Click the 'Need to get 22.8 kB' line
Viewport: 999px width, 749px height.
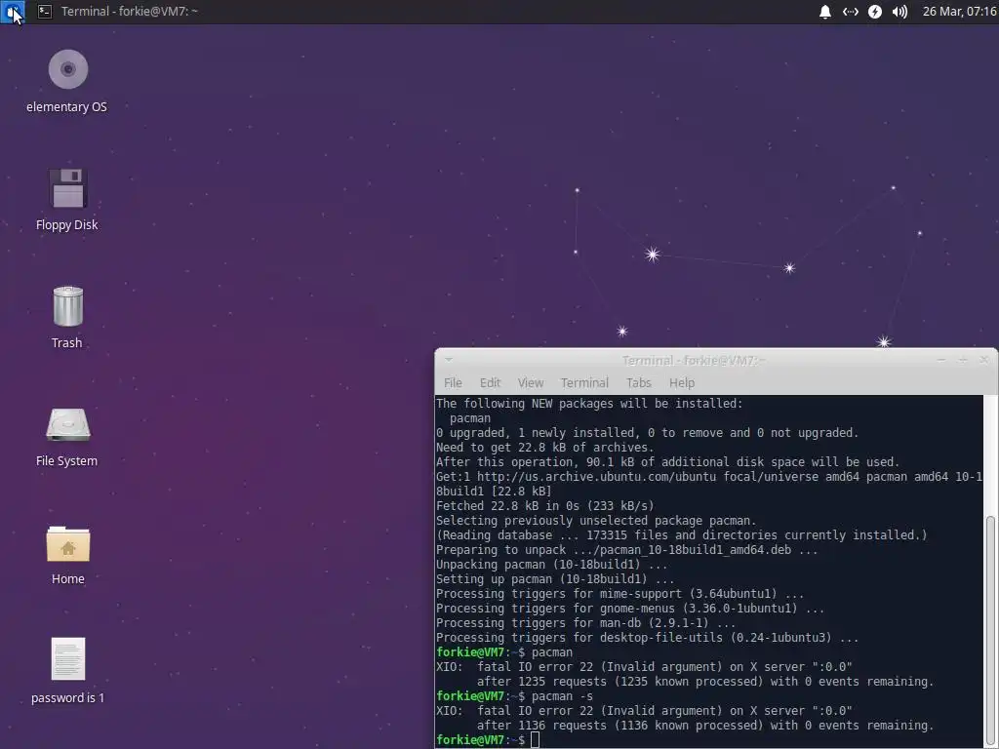[545, 447]
